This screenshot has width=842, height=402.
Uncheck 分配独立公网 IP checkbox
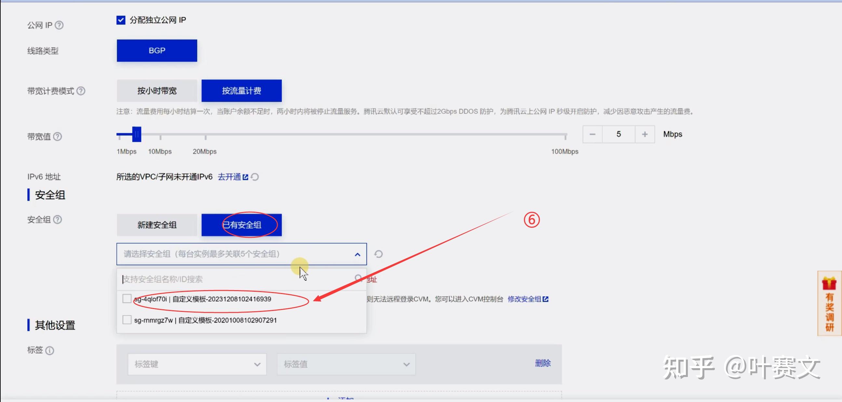click(x=121, y=20)
